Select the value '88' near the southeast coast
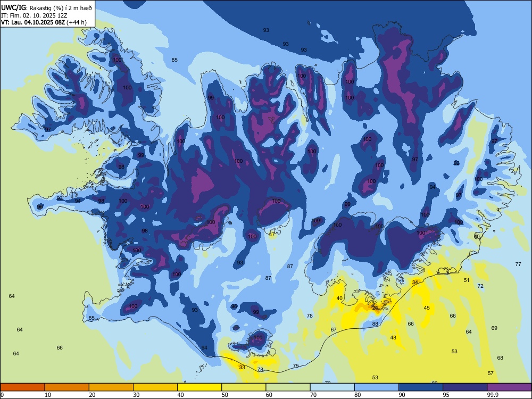This screenshot has width=532, height=399. point(375,323)
